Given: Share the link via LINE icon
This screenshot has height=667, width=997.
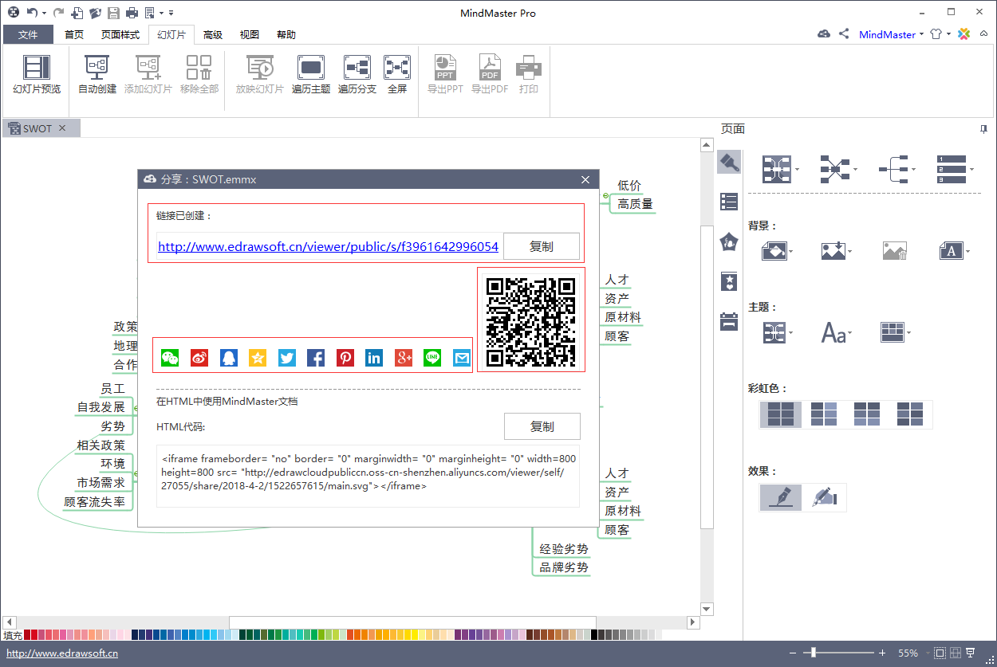Looking at the screenshot, I should [x=432, y=358].
